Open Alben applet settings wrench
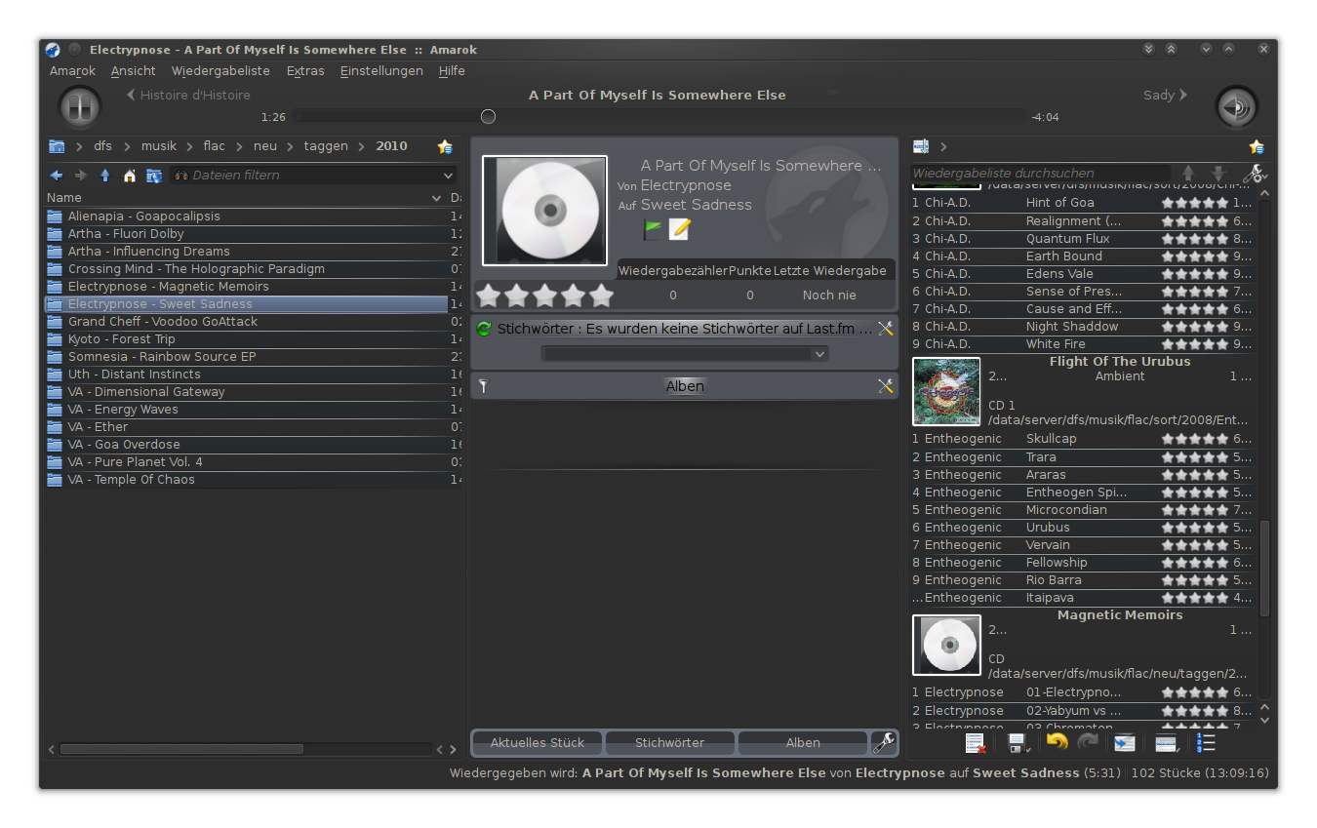1317x828 pixels. (x=885, y=386)
